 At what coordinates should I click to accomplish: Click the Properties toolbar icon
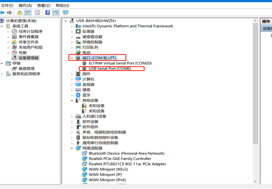click(37, 13)
